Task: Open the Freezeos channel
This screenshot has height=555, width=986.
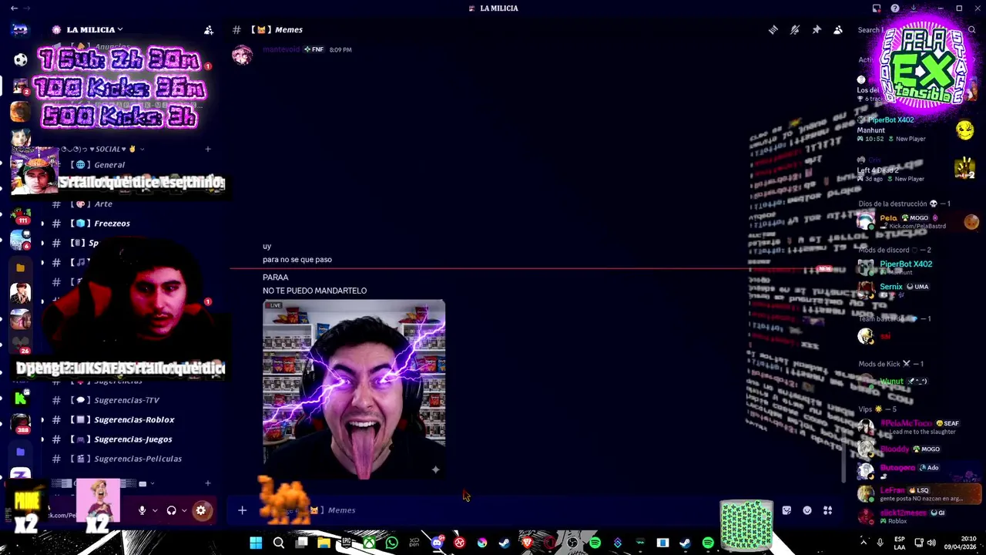Action: [131, 224]
